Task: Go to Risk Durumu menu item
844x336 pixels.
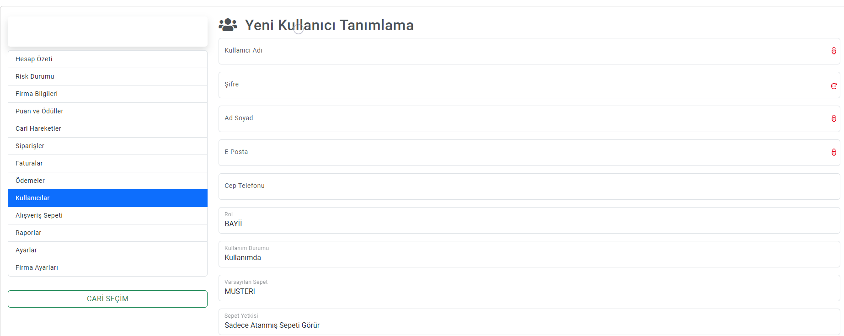Action: (x=107, y=76)
